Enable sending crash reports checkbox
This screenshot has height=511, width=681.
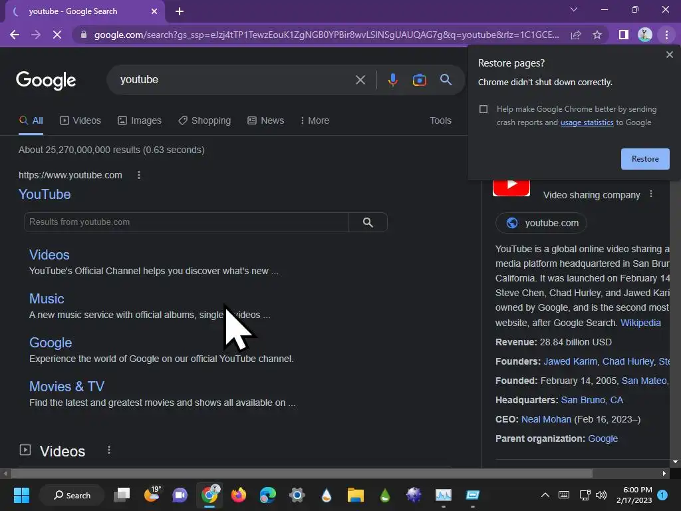pos(483,109)
